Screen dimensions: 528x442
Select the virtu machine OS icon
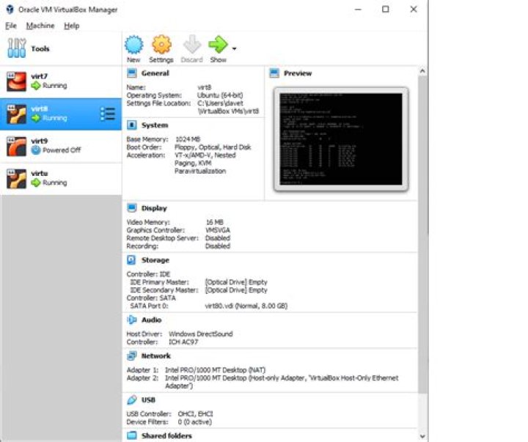coord(16,179)
